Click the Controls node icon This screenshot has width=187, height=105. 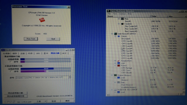point(122,24)
